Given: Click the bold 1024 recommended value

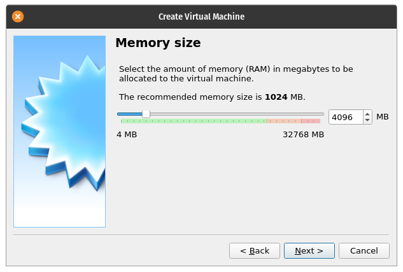Looking at the screenshot, I should (x=276, y=97).
